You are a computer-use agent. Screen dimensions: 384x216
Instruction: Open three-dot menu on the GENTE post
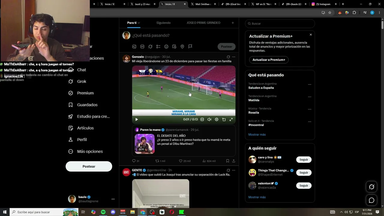(x=234, y=170)
